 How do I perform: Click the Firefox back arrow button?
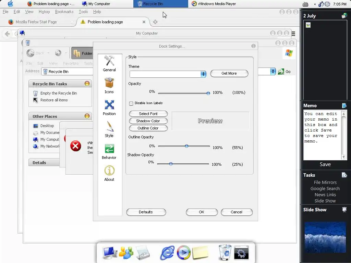pyautogui.click(x=7, y=34)
